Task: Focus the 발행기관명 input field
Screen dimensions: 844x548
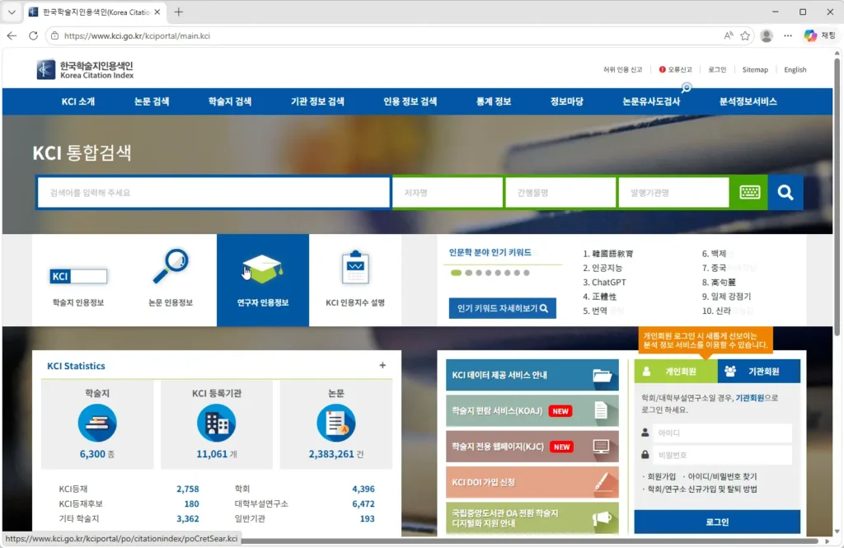Action: coord(674,192)
